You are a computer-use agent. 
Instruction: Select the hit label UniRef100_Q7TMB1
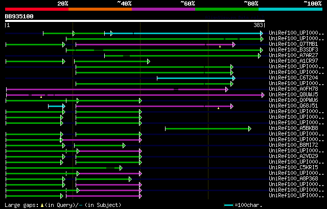(293, 44)
